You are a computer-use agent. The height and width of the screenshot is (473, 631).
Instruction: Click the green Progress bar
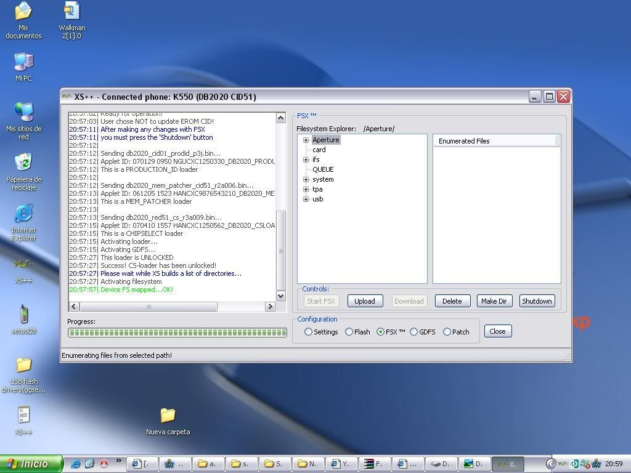pos(177,333)
